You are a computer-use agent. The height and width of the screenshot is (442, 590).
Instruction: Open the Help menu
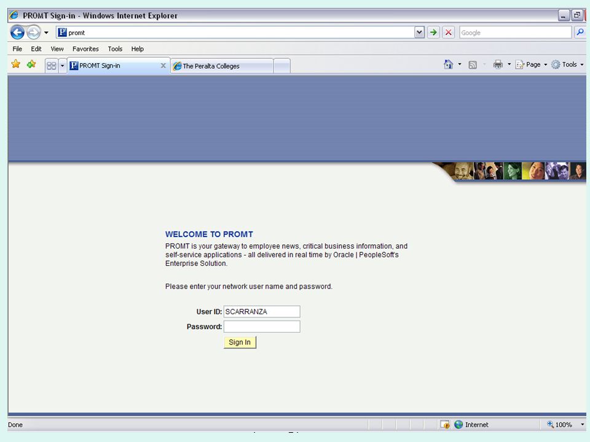tap(137, 49)
